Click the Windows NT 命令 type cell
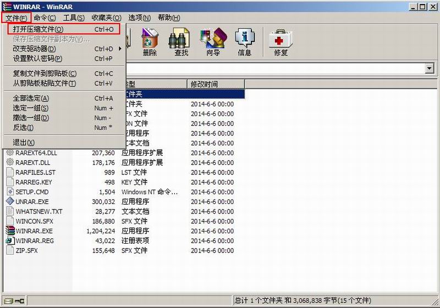Screen dimensions: 440x308 coord(149,192)
